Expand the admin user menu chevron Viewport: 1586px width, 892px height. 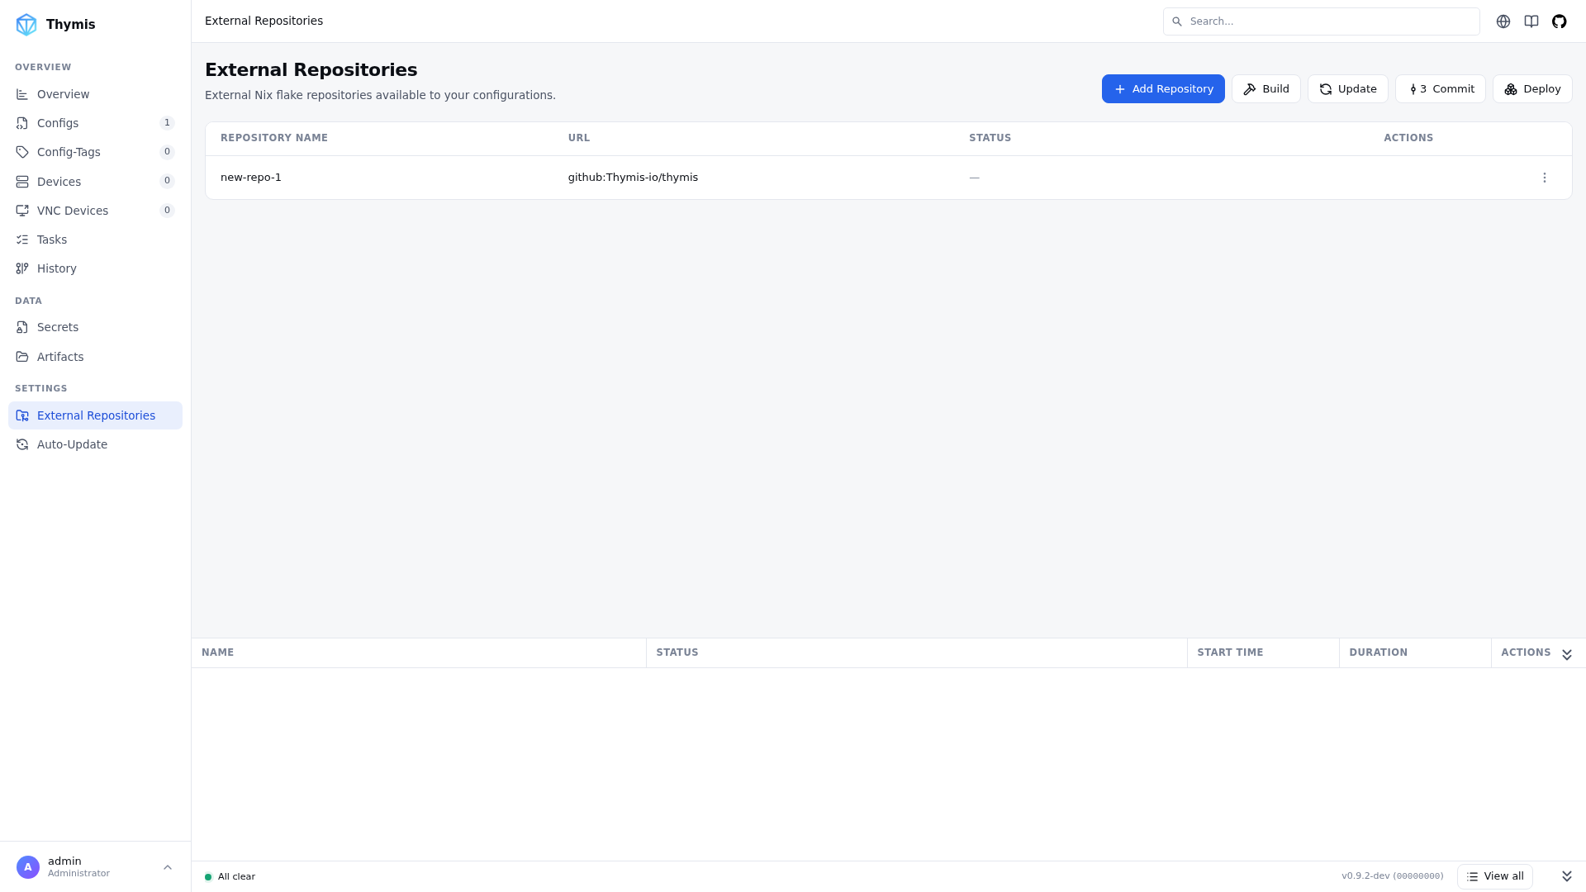click(x=168, y=867)
